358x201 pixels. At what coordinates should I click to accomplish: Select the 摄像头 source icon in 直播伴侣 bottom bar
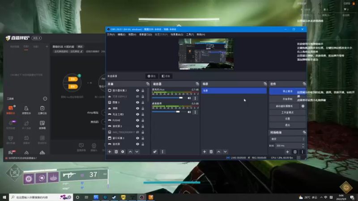coord(94,147)
